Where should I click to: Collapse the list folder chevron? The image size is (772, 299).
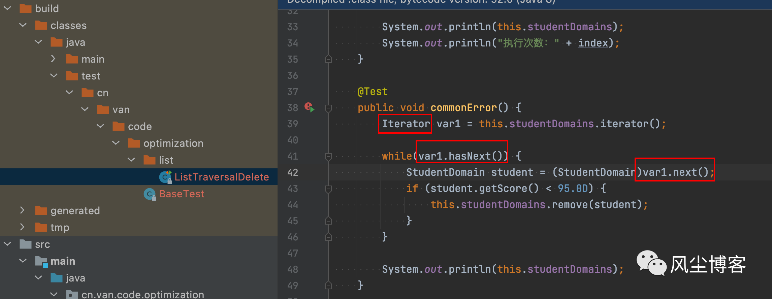[x=131, y=160]
